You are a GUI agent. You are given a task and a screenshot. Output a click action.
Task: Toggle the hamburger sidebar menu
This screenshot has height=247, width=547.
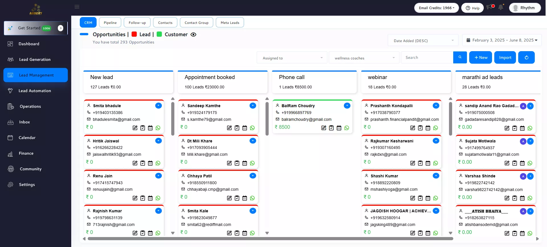[x=77, y=7]
